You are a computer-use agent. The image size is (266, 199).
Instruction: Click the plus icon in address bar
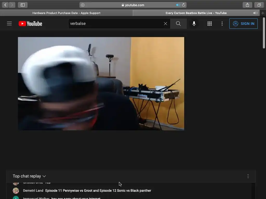click(83, 5)
